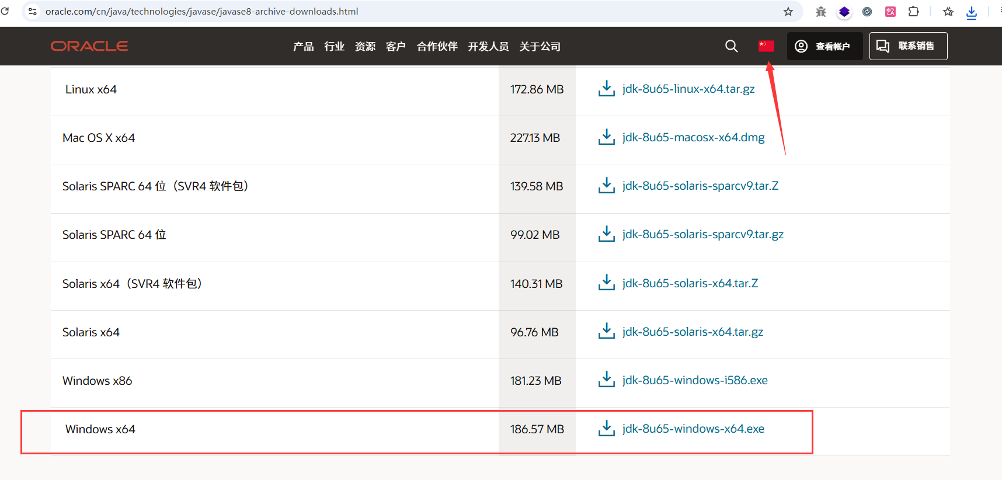1002x480 pixels.
Task: Click download icon beside jdk-8u65-solaris-x64.tar.gz
Action: [x=607, y=332]
